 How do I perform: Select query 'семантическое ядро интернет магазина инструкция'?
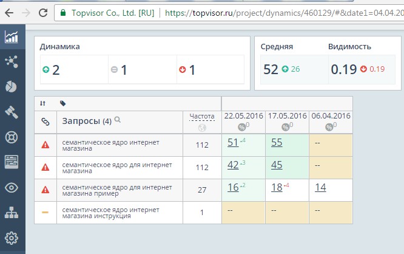(110, 213)
